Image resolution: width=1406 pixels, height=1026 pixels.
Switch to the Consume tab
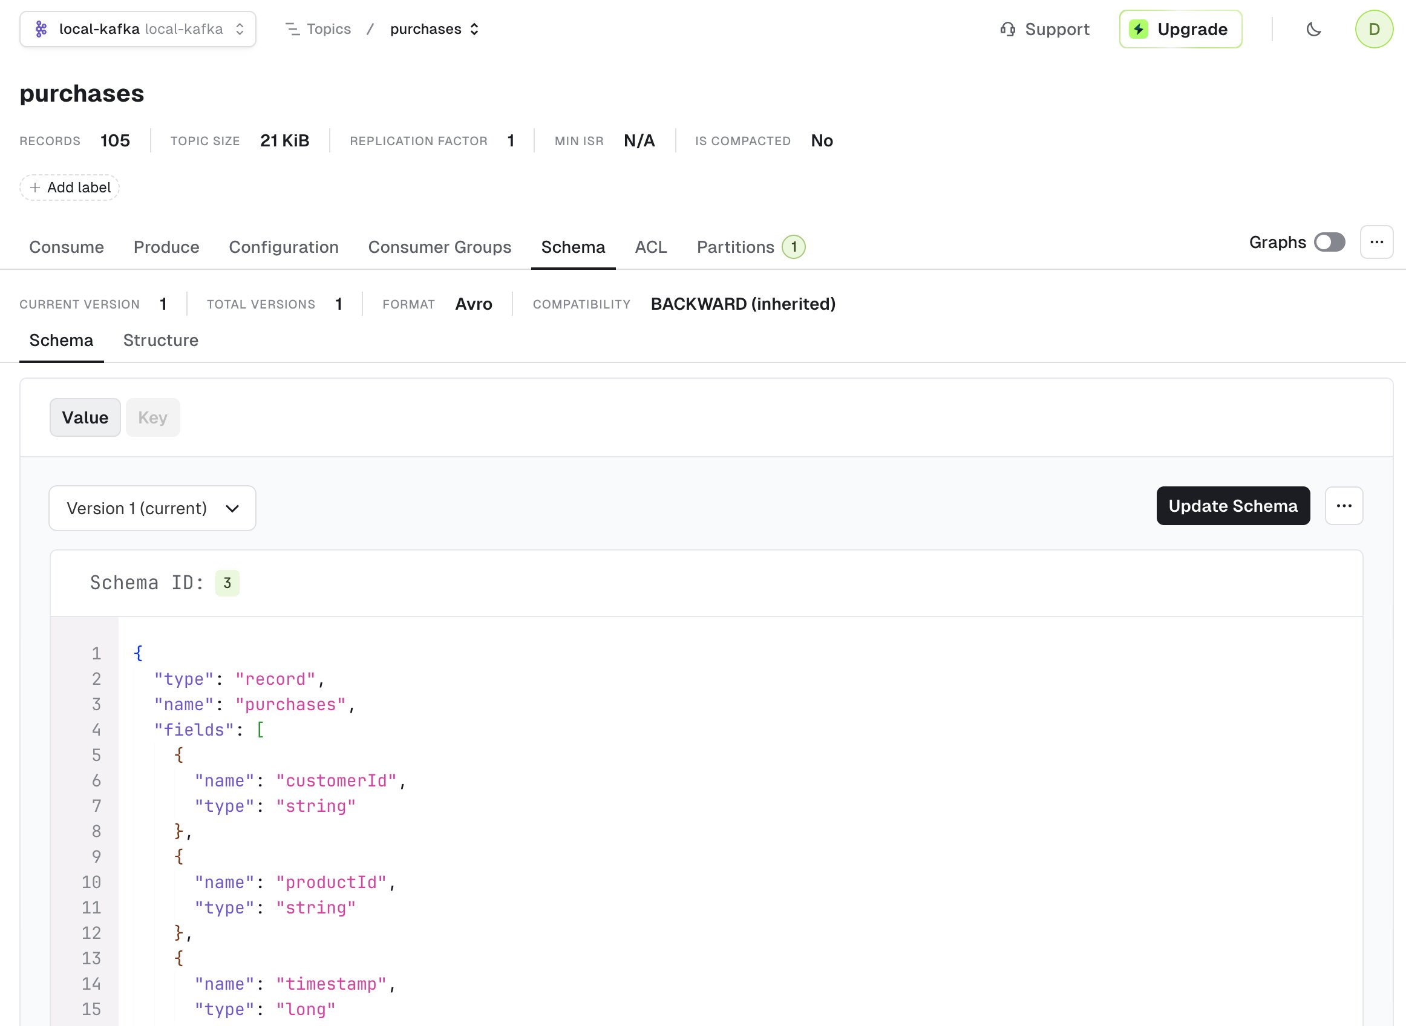[x=67, y=247]
